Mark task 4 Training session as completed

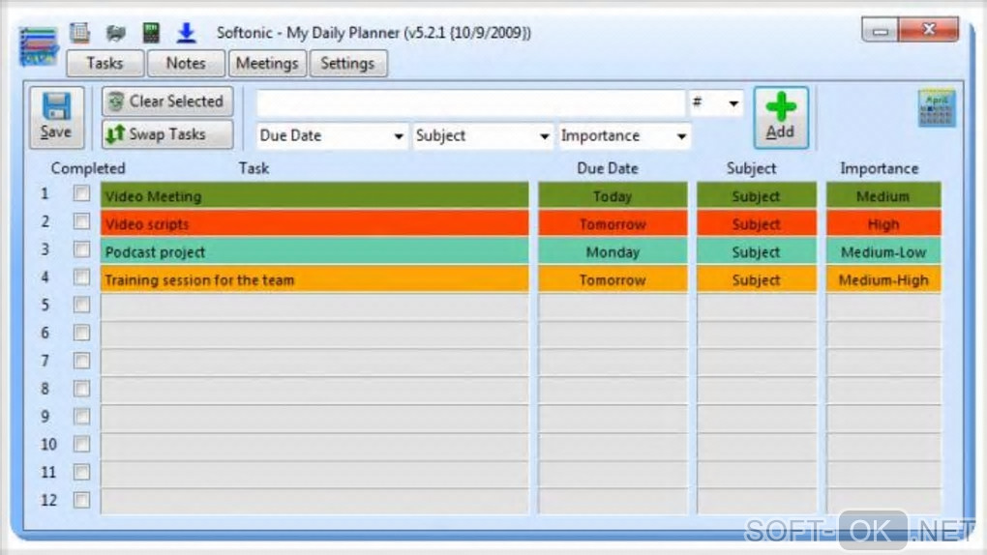81,277
